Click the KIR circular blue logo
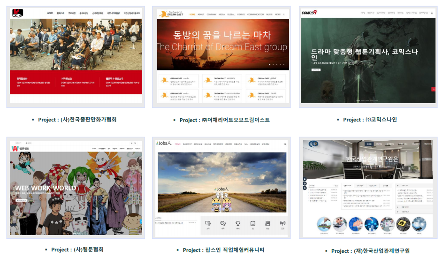443x258 pixels. (x=313, y=144)
